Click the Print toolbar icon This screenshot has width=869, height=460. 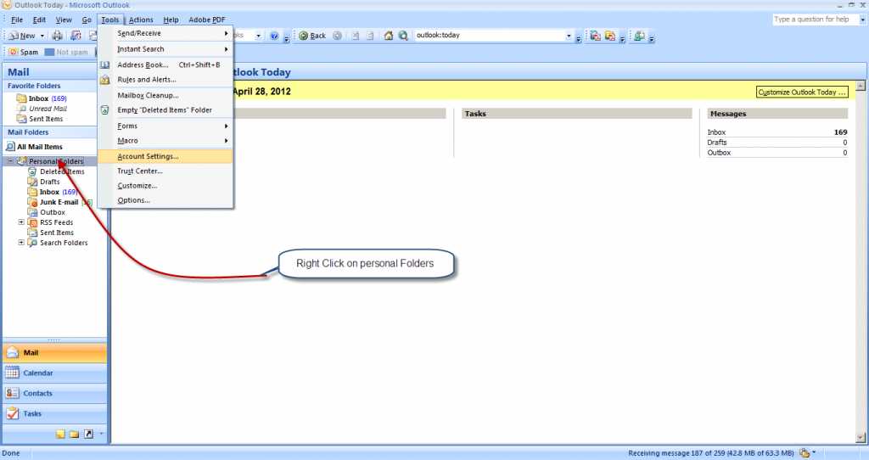[x=57, y=36]
